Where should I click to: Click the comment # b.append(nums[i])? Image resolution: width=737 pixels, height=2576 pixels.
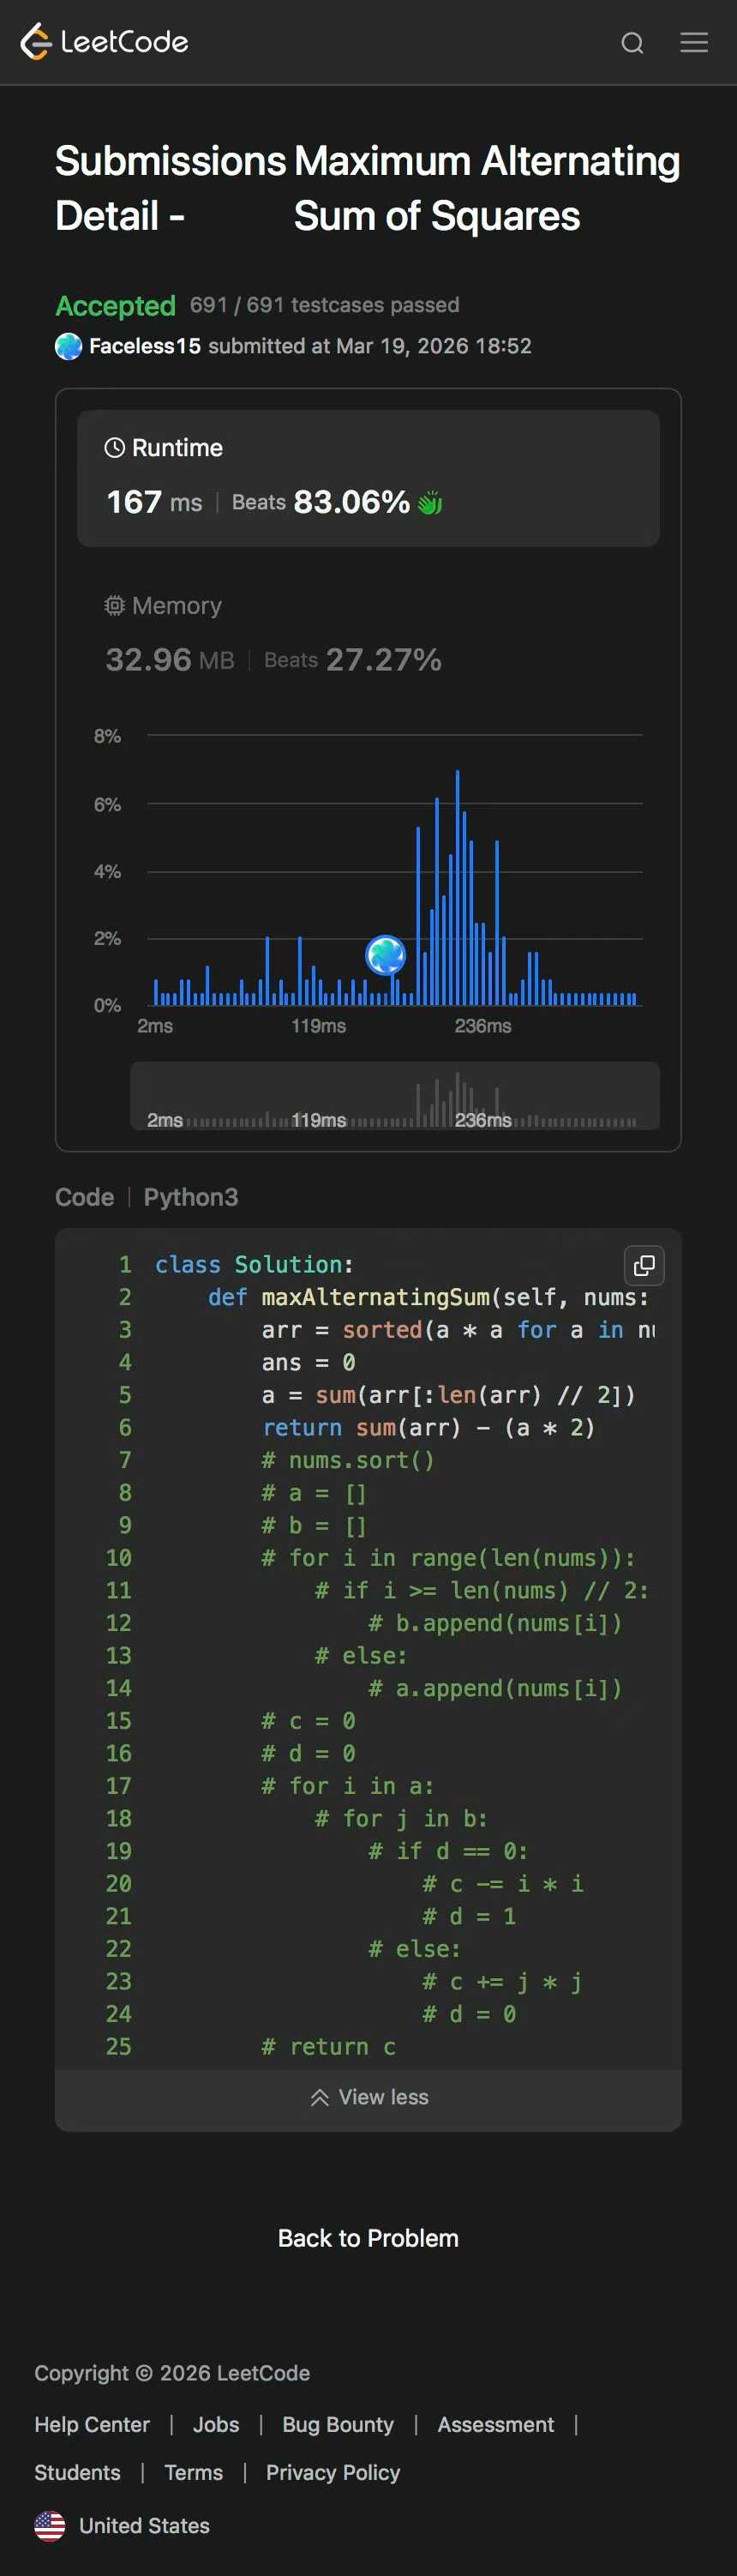(x=495, y=1623)
